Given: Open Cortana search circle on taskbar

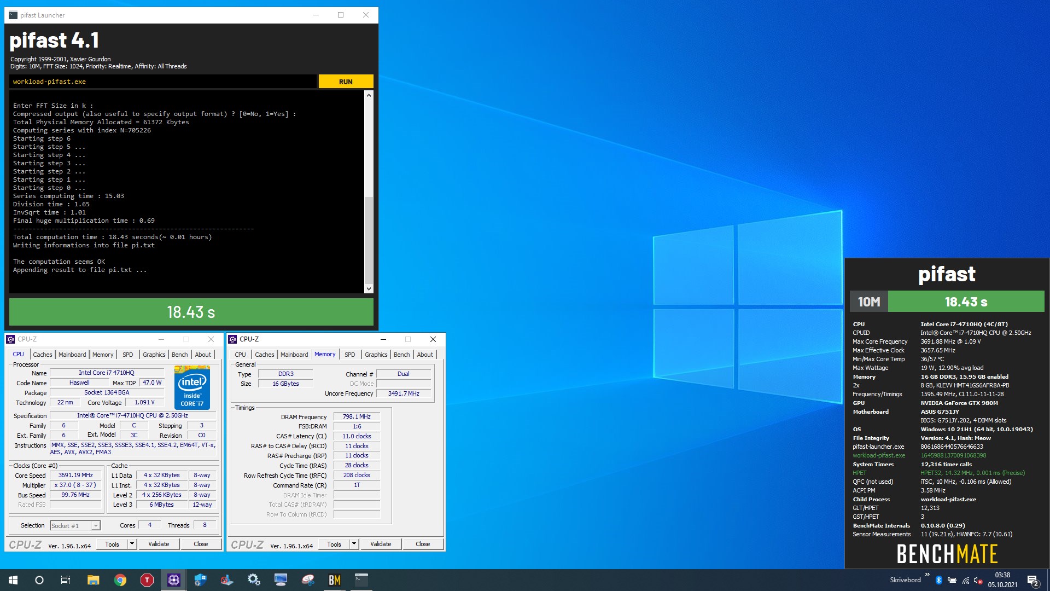Looking at the screenshot, I should [x=39, y=580].
